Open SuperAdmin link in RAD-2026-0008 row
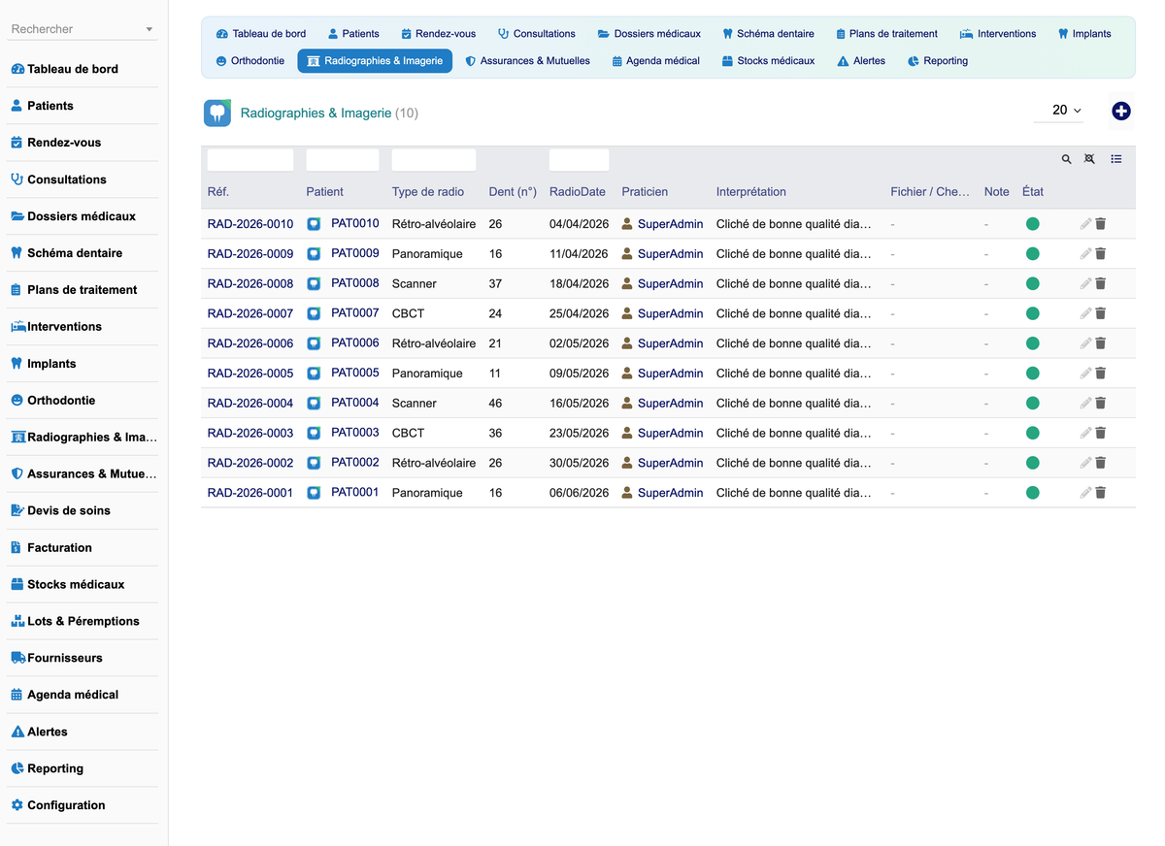1165x846 pixels. [670, 284]
